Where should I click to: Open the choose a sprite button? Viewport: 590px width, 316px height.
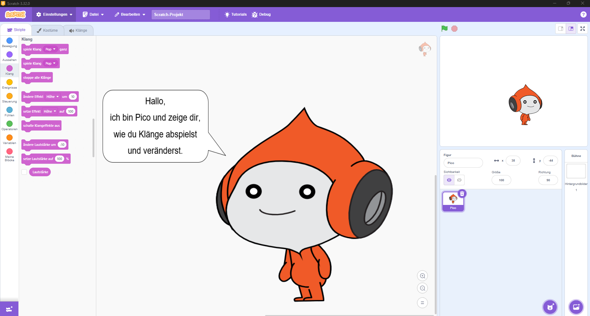(550, 307)
